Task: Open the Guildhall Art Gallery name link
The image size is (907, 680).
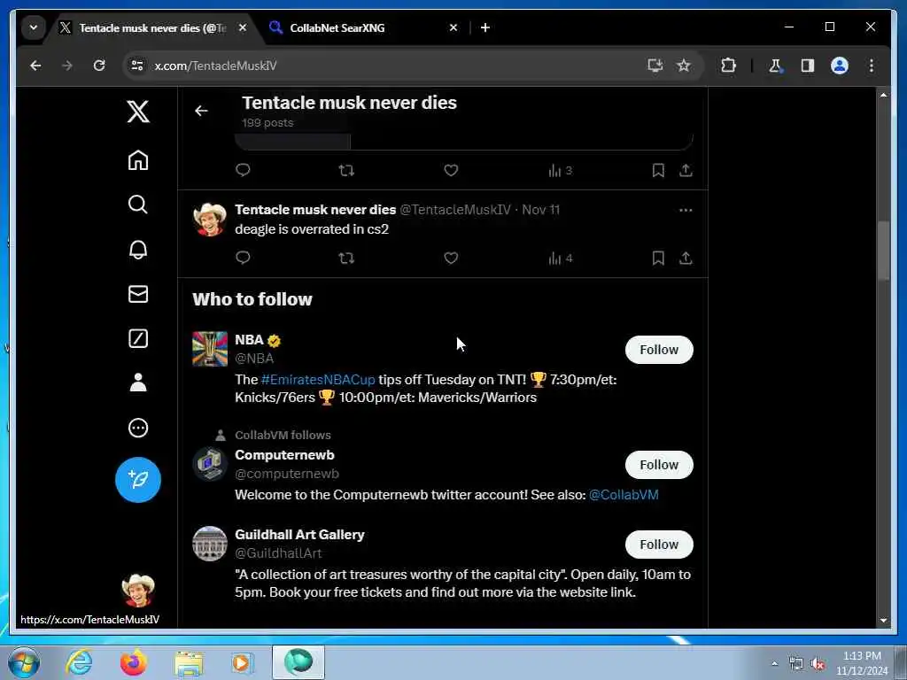Action: point(299,534)
